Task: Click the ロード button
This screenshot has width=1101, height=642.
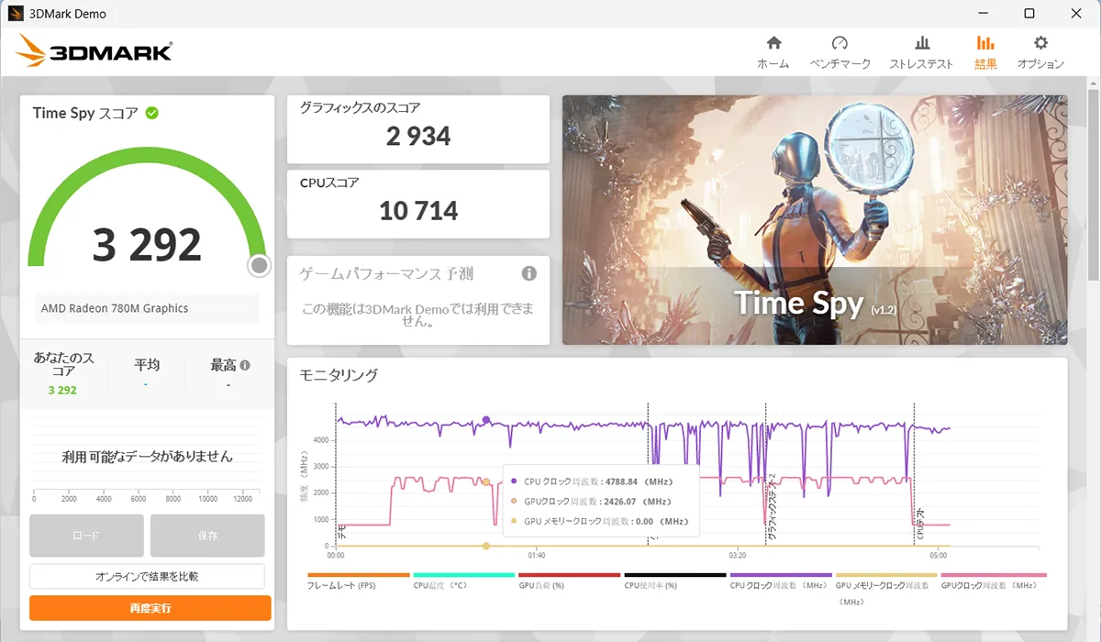Action: click(86, 536)
